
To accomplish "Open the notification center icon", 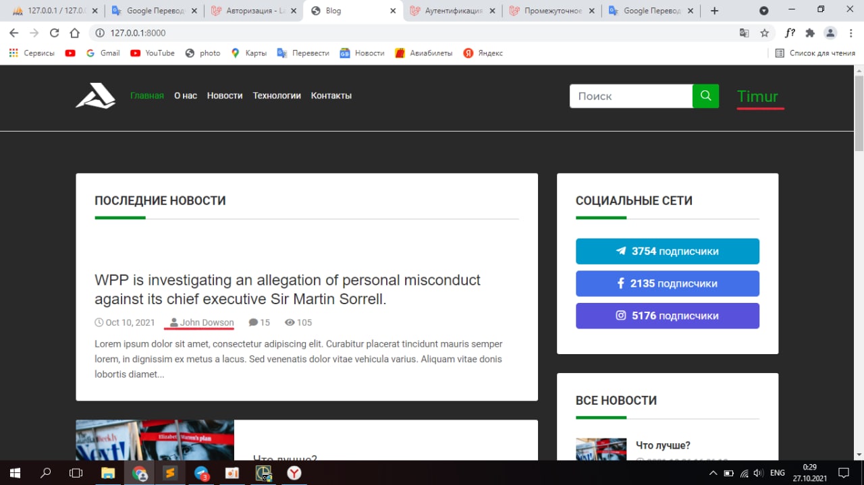I will 844,473.
